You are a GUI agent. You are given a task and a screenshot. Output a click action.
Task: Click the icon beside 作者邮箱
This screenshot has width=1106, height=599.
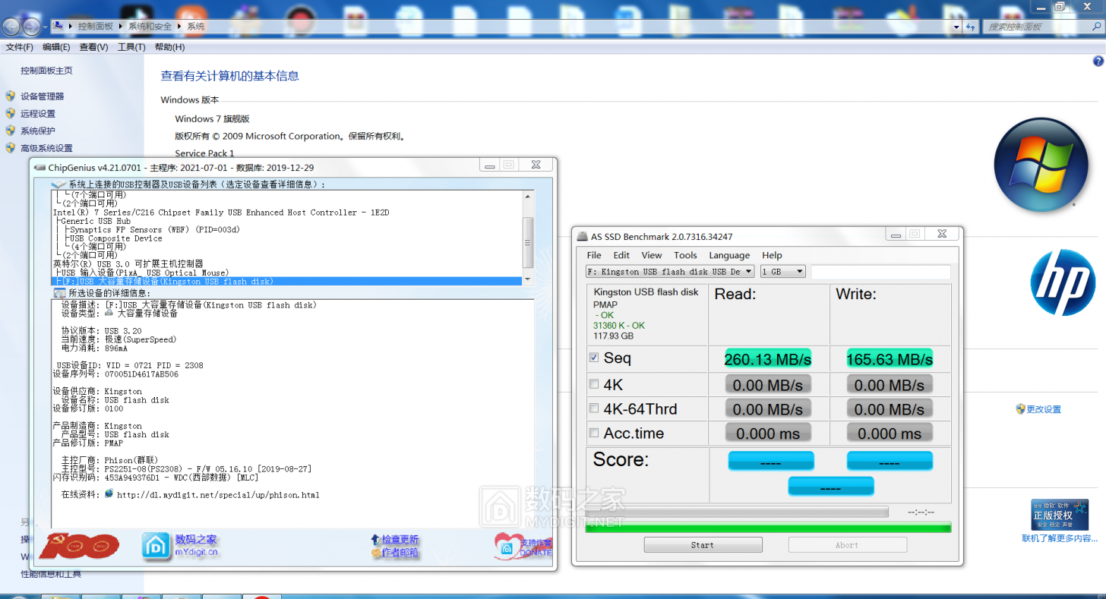375,553
